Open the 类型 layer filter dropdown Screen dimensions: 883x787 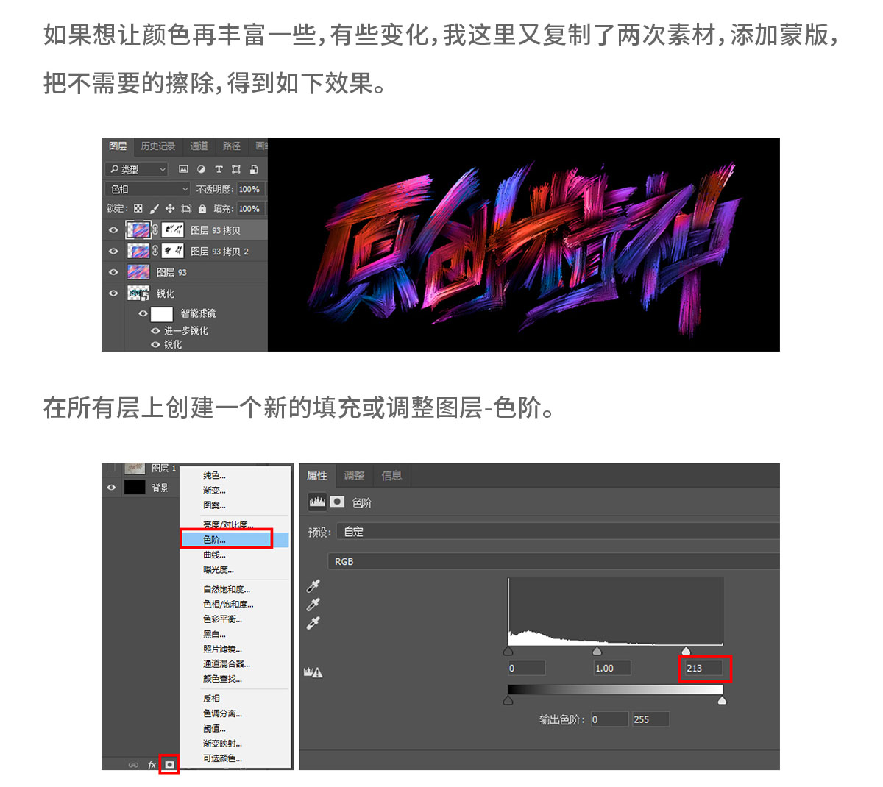pos(137,169)
